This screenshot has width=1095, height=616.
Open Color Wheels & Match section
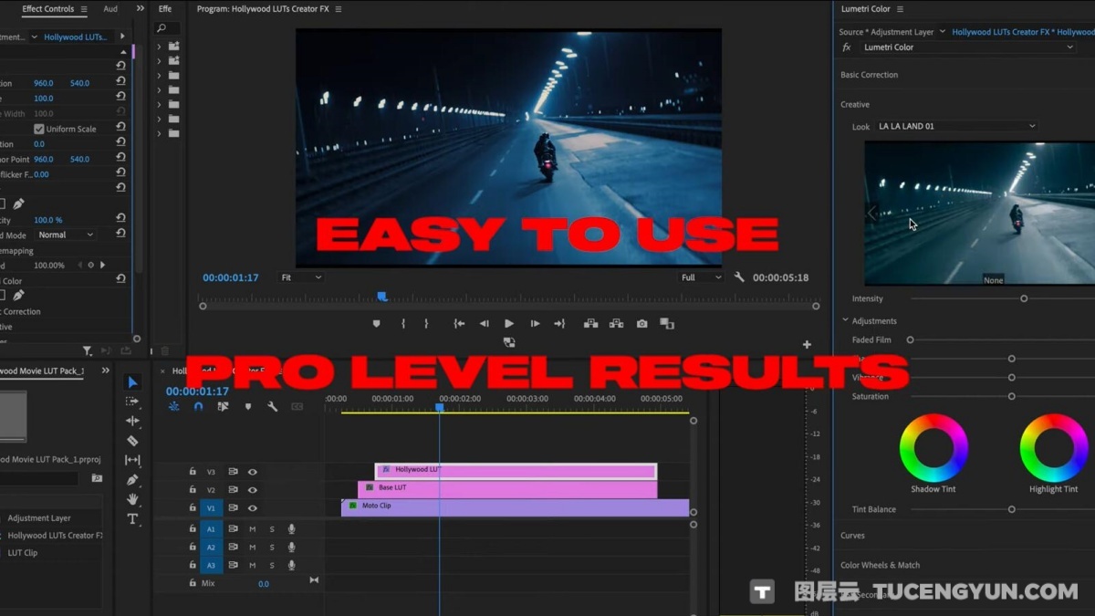[x=880, y=566]
